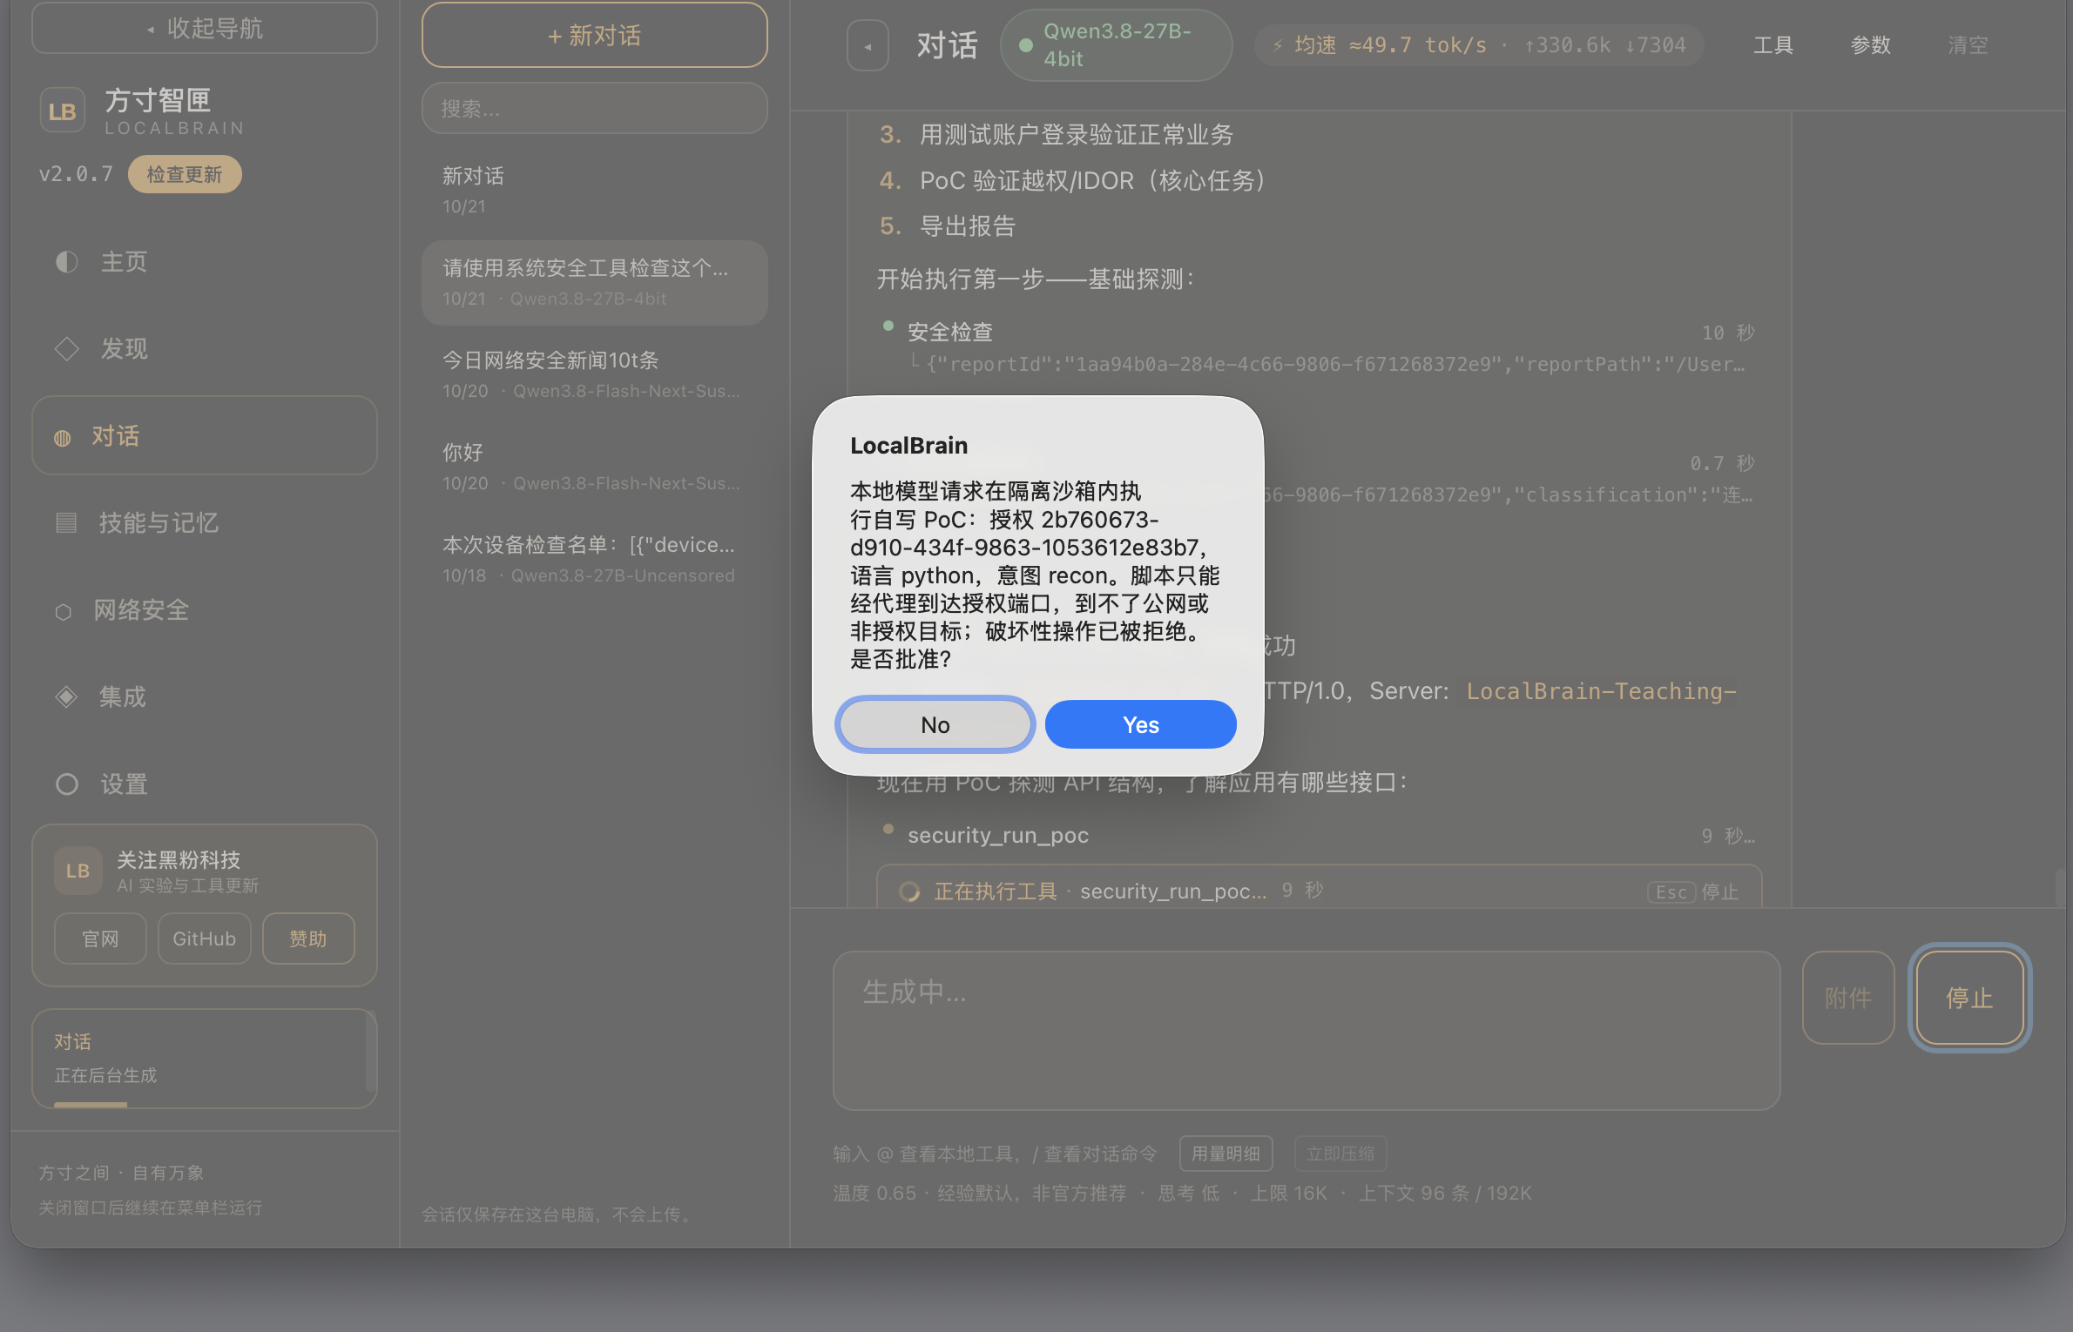Open the 官网 link

[100, 938]
